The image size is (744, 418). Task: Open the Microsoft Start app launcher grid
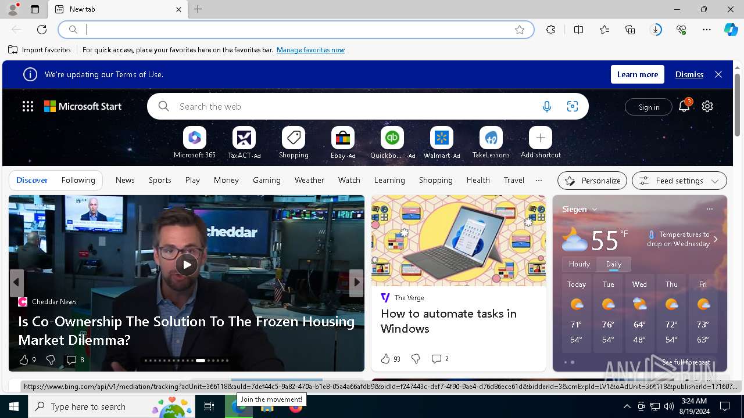pyautogui.click(x=28, y=106)
